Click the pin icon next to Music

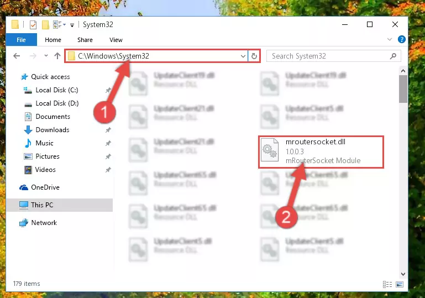click(108, 143)
